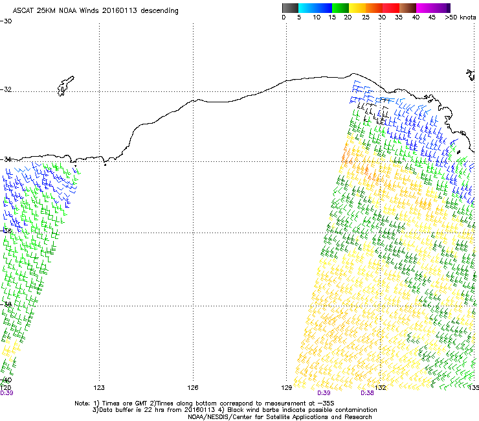Click the black contaminated wind barbs cluster
Viewport: 479px width, 421px height.
point(373,111)
